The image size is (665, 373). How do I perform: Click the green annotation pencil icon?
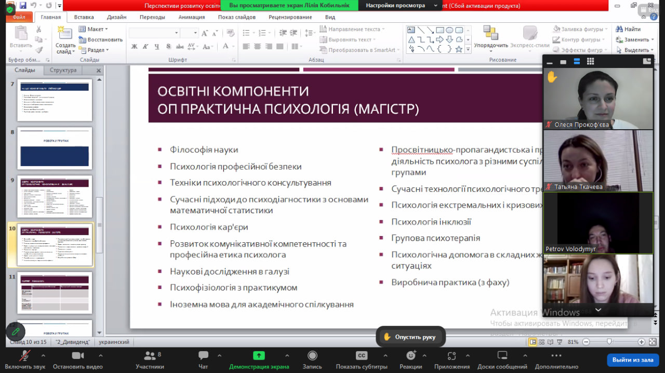click(16, 331)
